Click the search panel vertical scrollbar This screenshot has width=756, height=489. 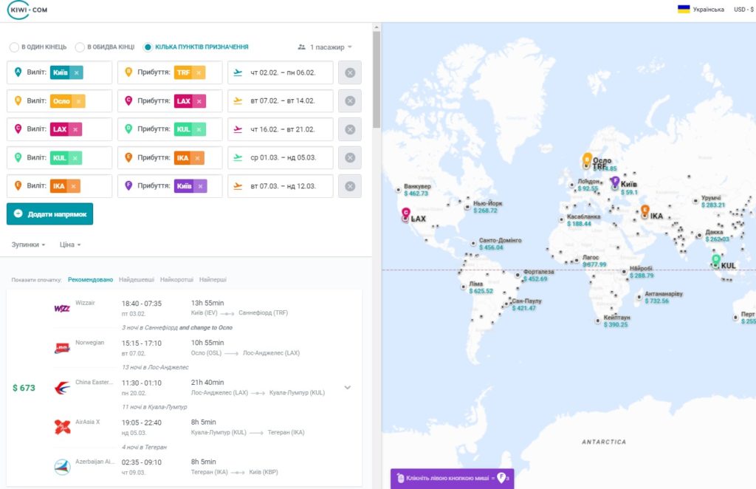pos(377,80)
